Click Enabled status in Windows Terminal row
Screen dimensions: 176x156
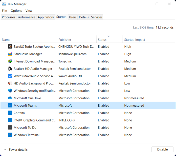pos(103,135)
